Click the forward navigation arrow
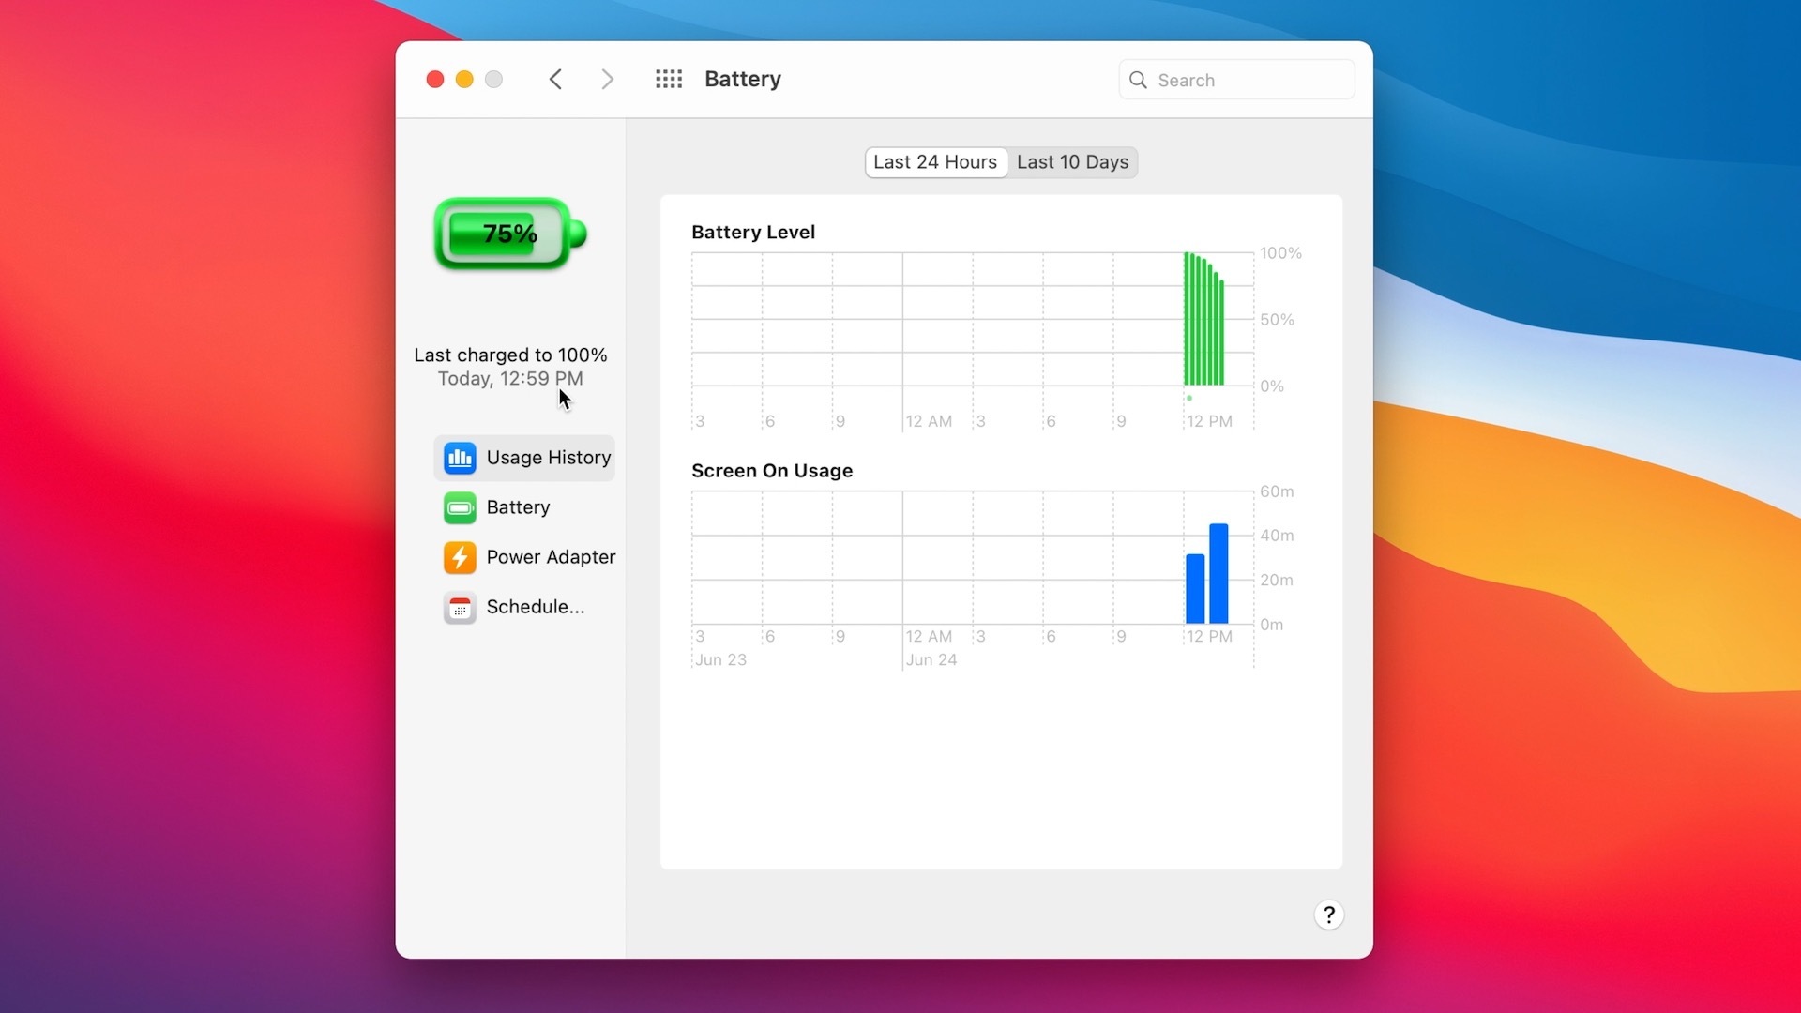This screenshot has height=1013, width=1801. coord(607,79)
